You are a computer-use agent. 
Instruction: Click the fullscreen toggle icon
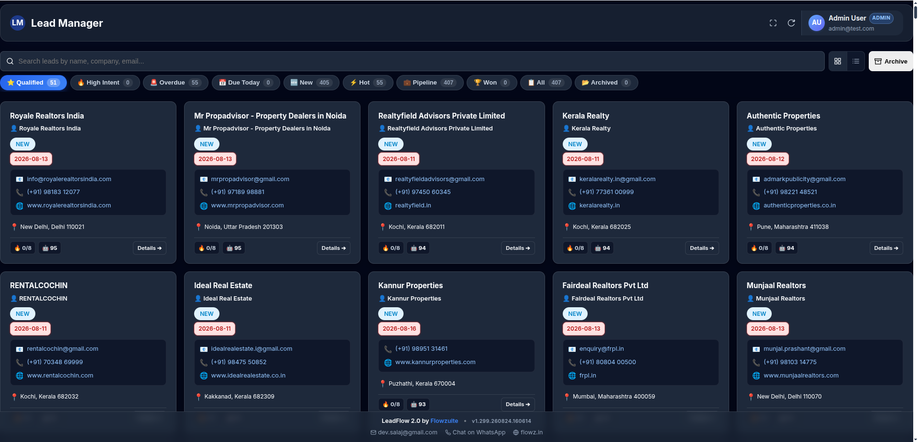click(773, 23)
